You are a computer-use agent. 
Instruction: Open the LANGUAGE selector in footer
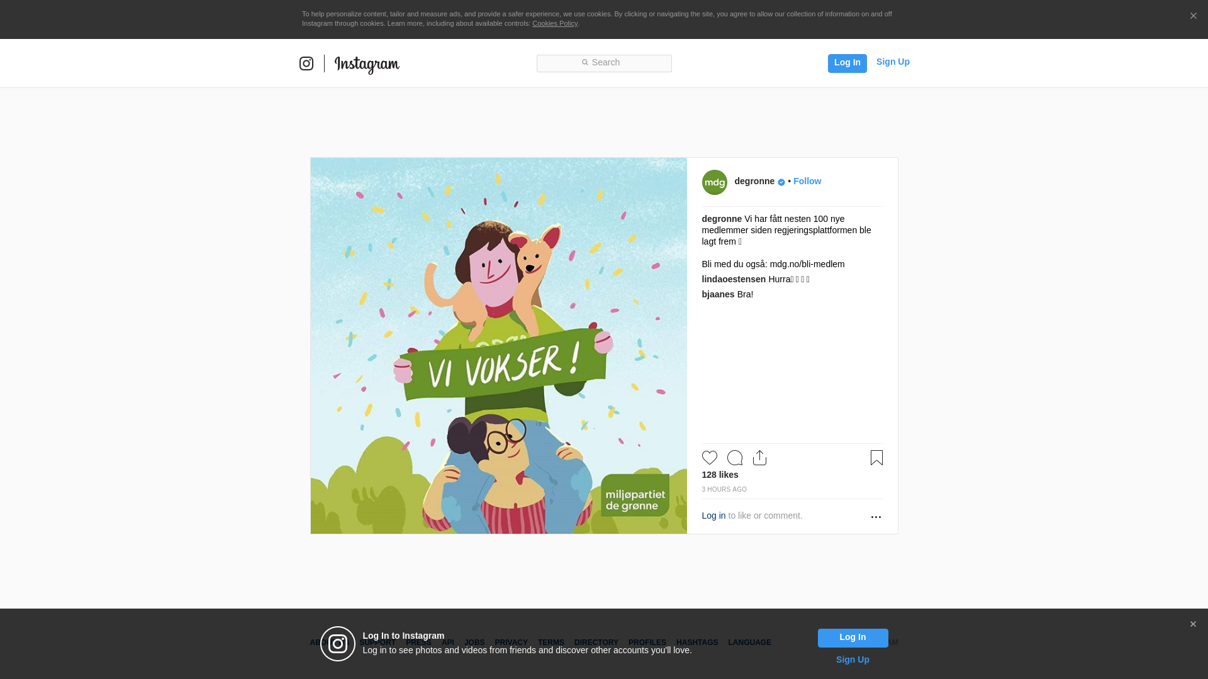[749, 643]
